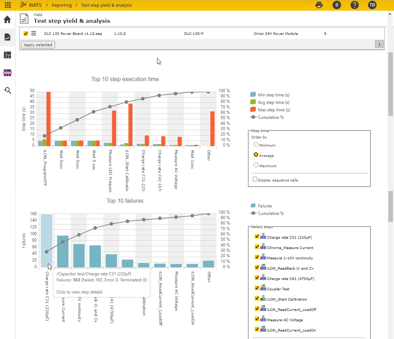Uncheck the Coupler Test step checkbox

click(257, 288)
